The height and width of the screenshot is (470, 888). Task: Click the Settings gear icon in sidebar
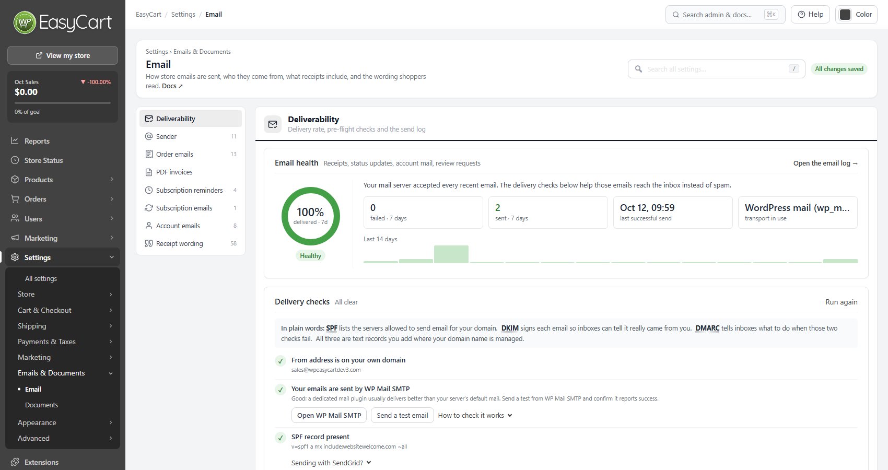tap(15, 257)
